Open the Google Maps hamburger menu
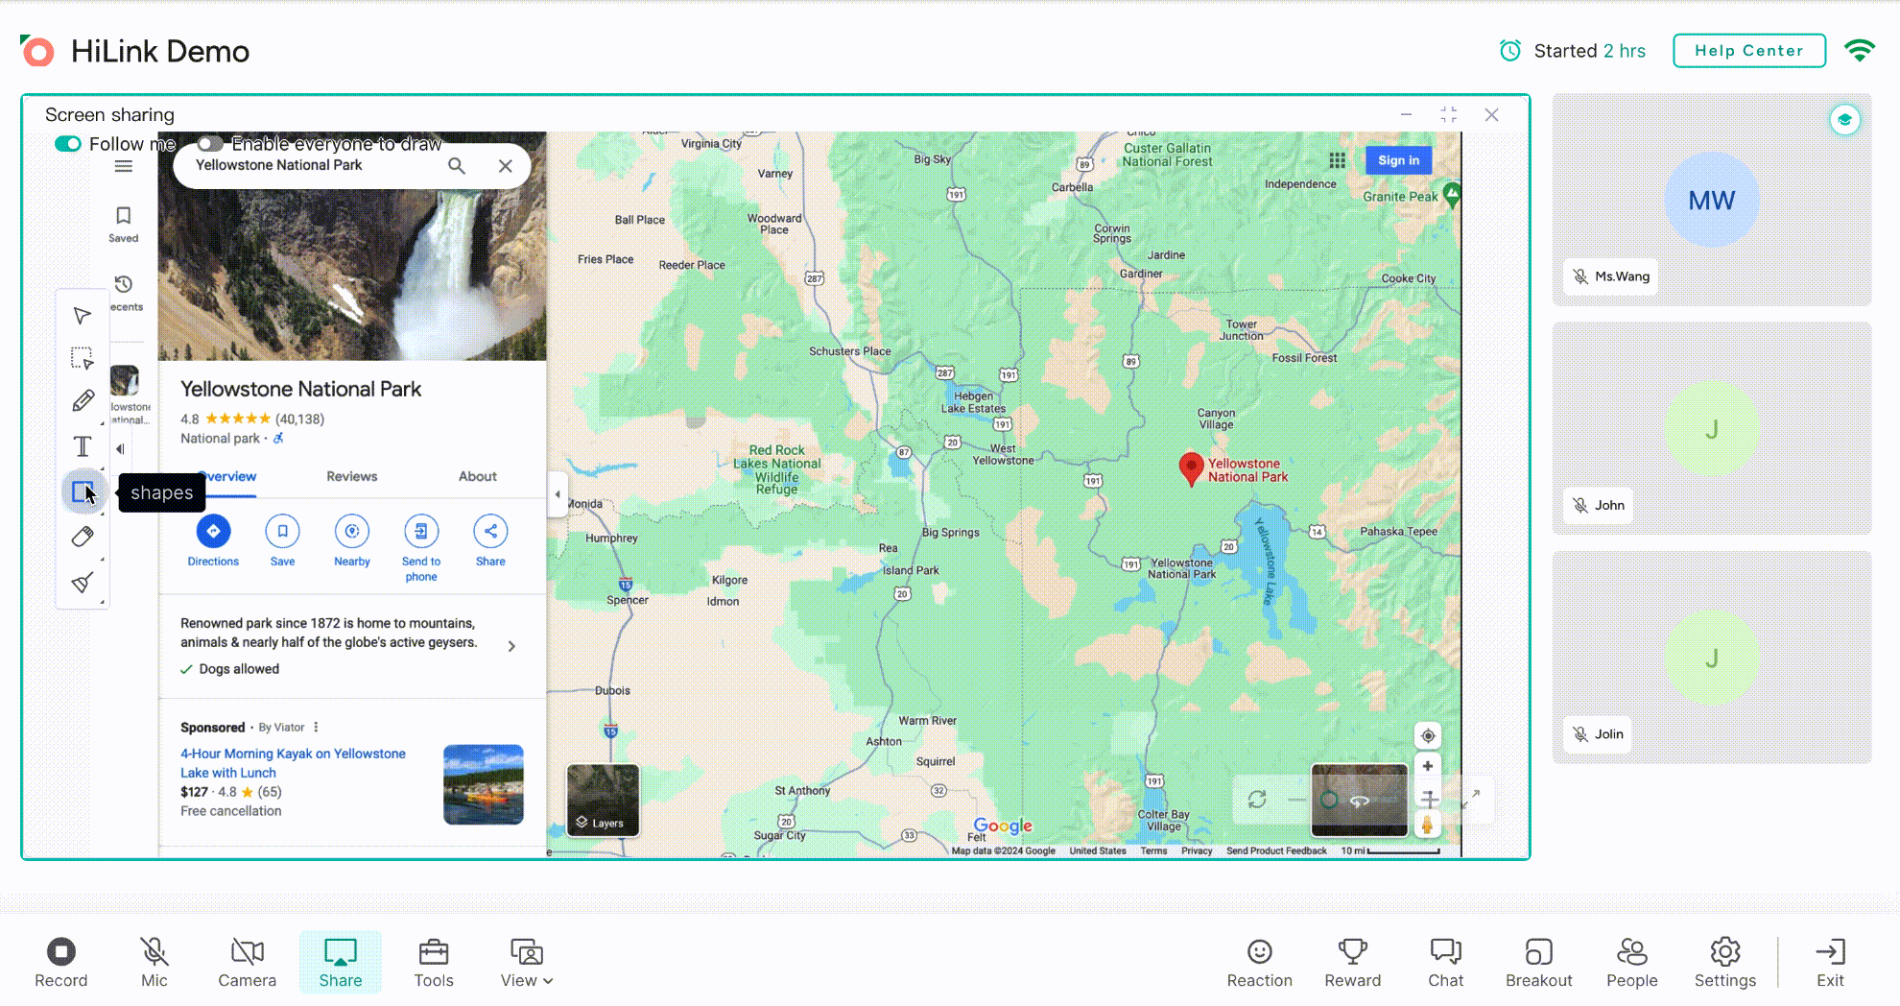The width and height of the screenshot is (1900, 1006). pyautogui.click(x=124, y=166)
